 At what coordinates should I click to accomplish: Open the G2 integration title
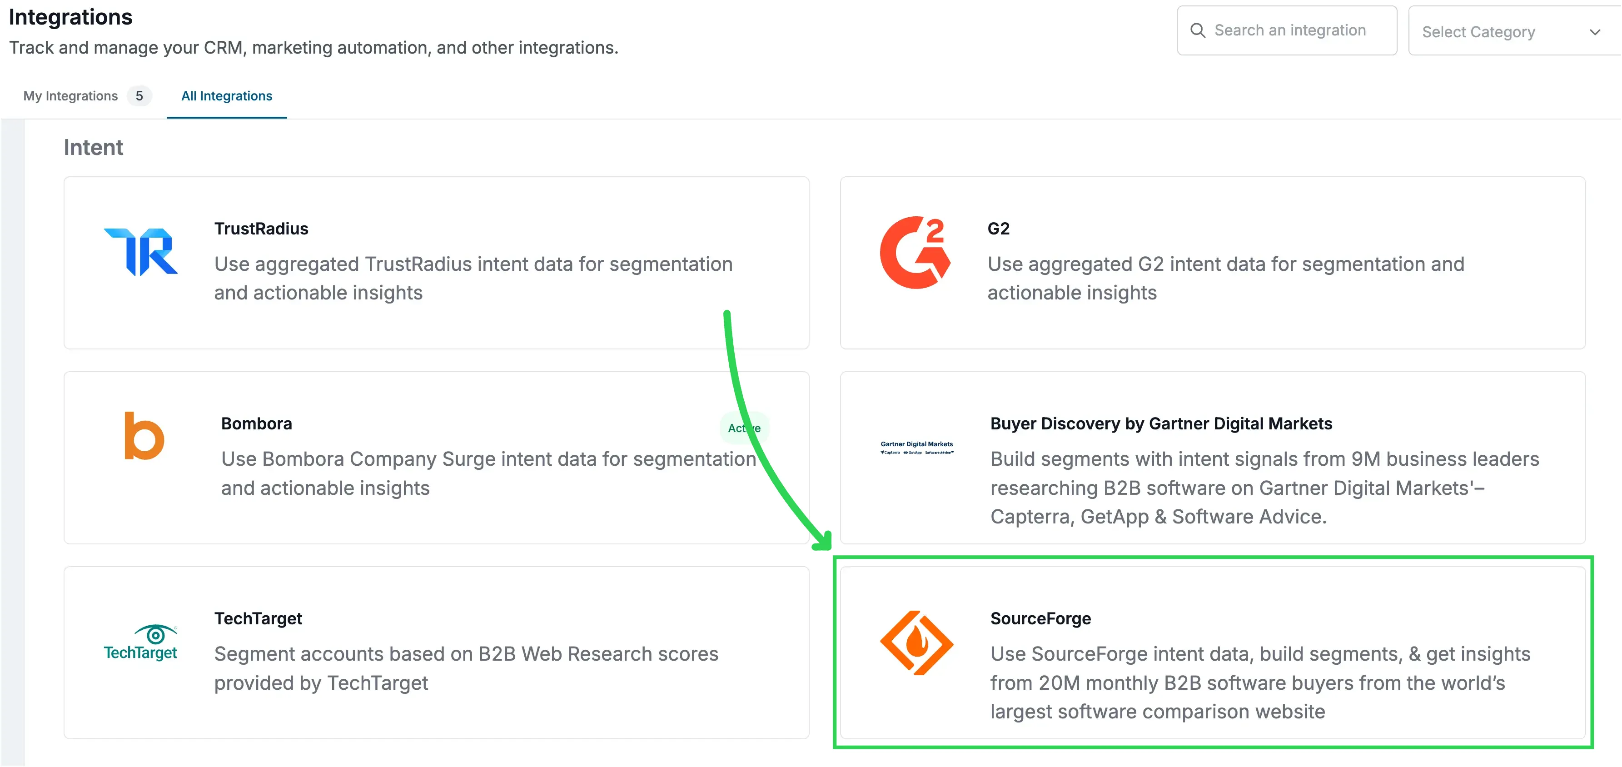[999, 229]
